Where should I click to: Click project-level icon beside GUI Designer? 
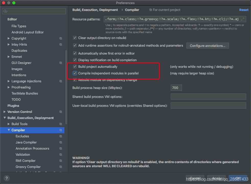[61, 63]
